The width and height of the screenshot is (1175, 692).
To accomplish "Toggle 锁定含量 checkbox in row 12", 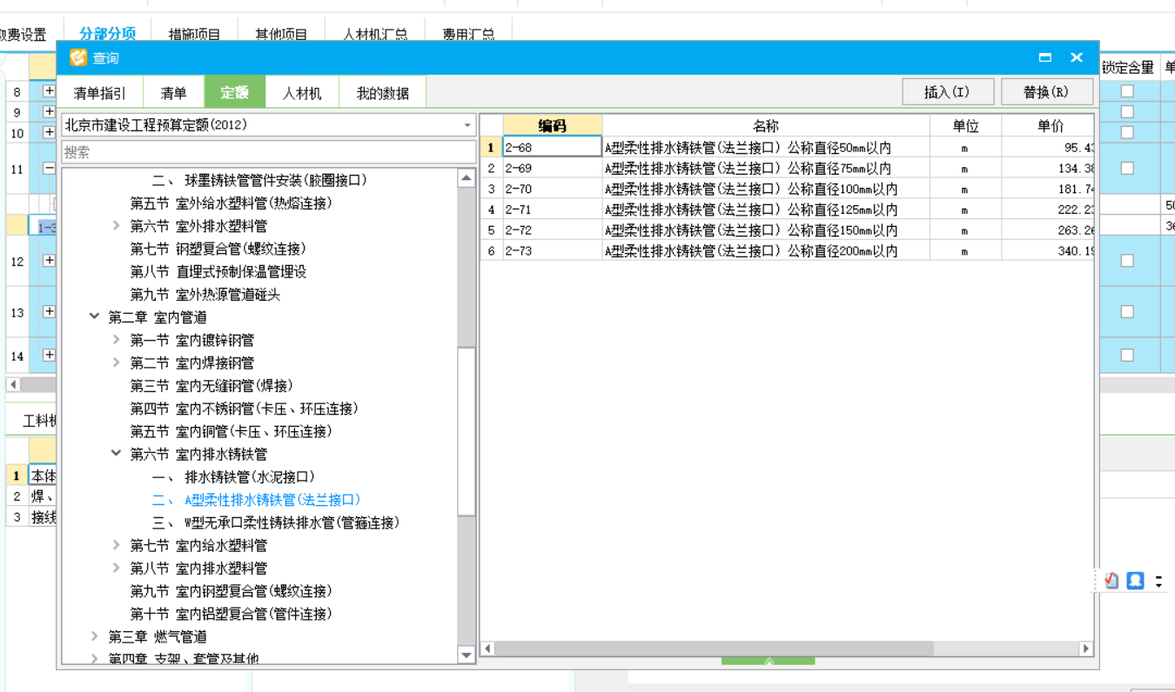I will tap(1127, 260).
